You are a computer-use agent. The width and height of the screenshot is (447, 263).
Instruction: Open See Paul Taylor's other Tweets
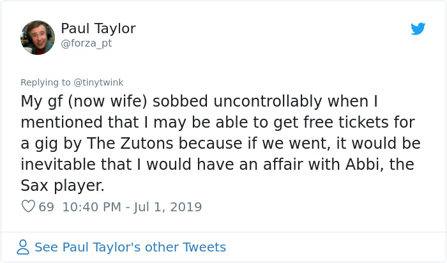click(x=130, y=247)
